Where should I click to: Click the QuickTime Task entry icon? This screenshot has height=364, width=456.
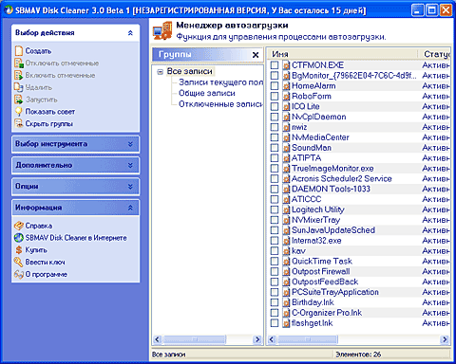(286, 262)
